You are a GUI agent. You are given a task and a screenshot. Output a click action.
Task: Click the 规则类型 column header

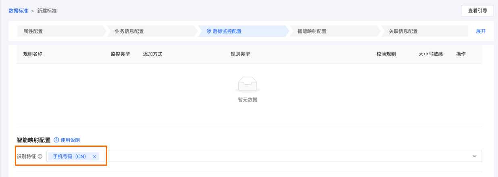click(240, 54)
